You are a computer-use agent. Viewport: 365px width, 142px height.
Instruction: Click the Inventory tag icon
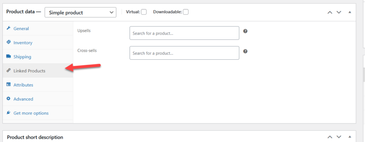pos(9,42)
